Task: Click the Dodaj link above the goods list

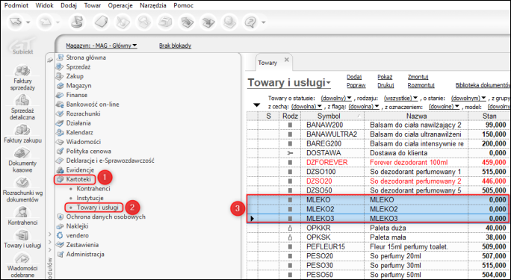Action: (x=354, y=77)
